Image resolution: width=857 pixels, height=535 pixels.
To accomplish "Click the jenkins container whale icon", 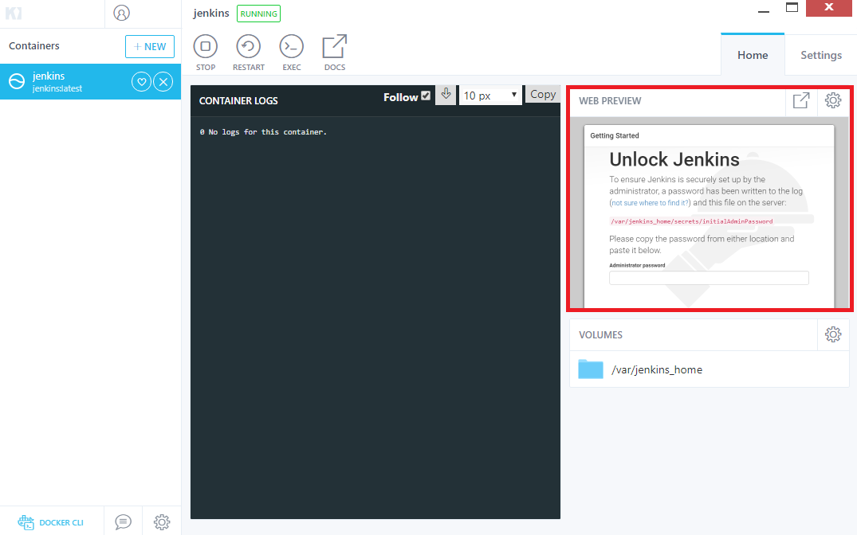I will (17, 81).
